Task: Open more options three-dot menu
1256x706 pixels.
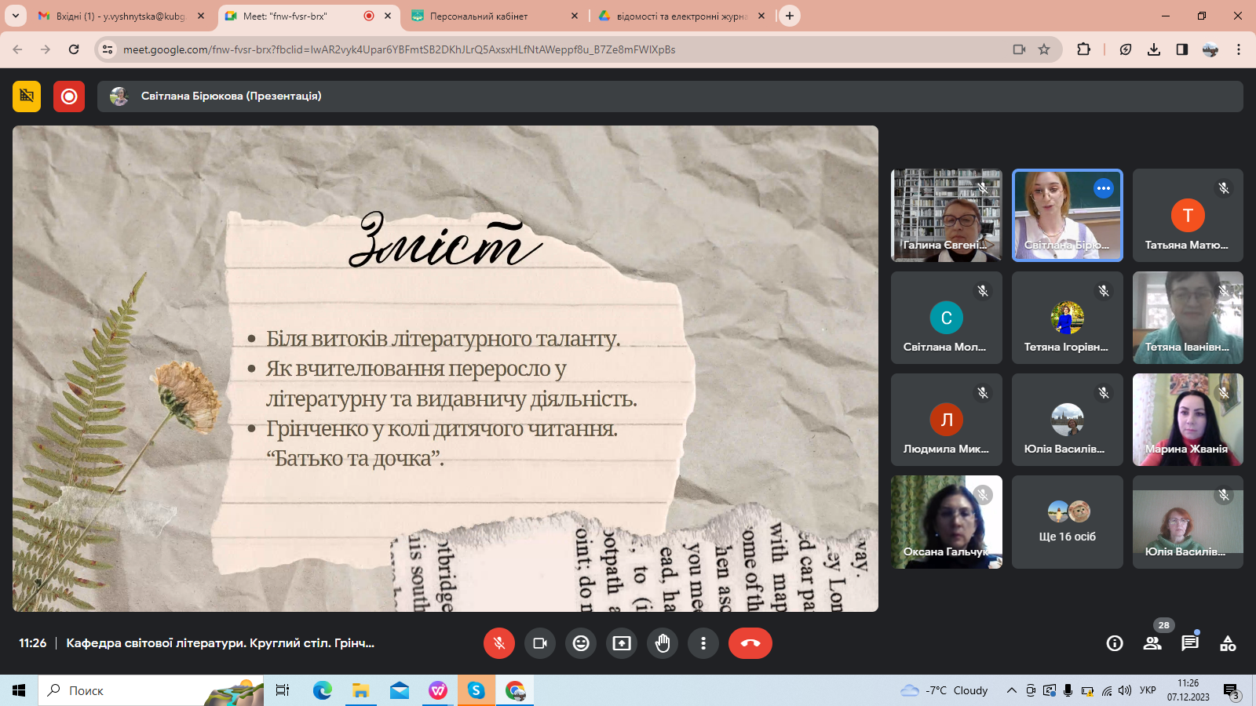Action: pos(703,643)
